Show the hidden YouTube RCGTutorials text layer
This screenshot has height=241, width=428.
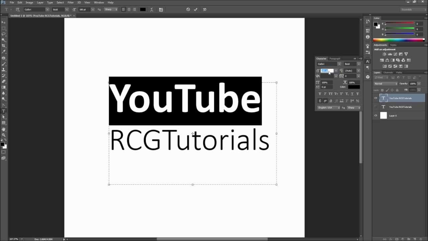[x=376, y=107]
